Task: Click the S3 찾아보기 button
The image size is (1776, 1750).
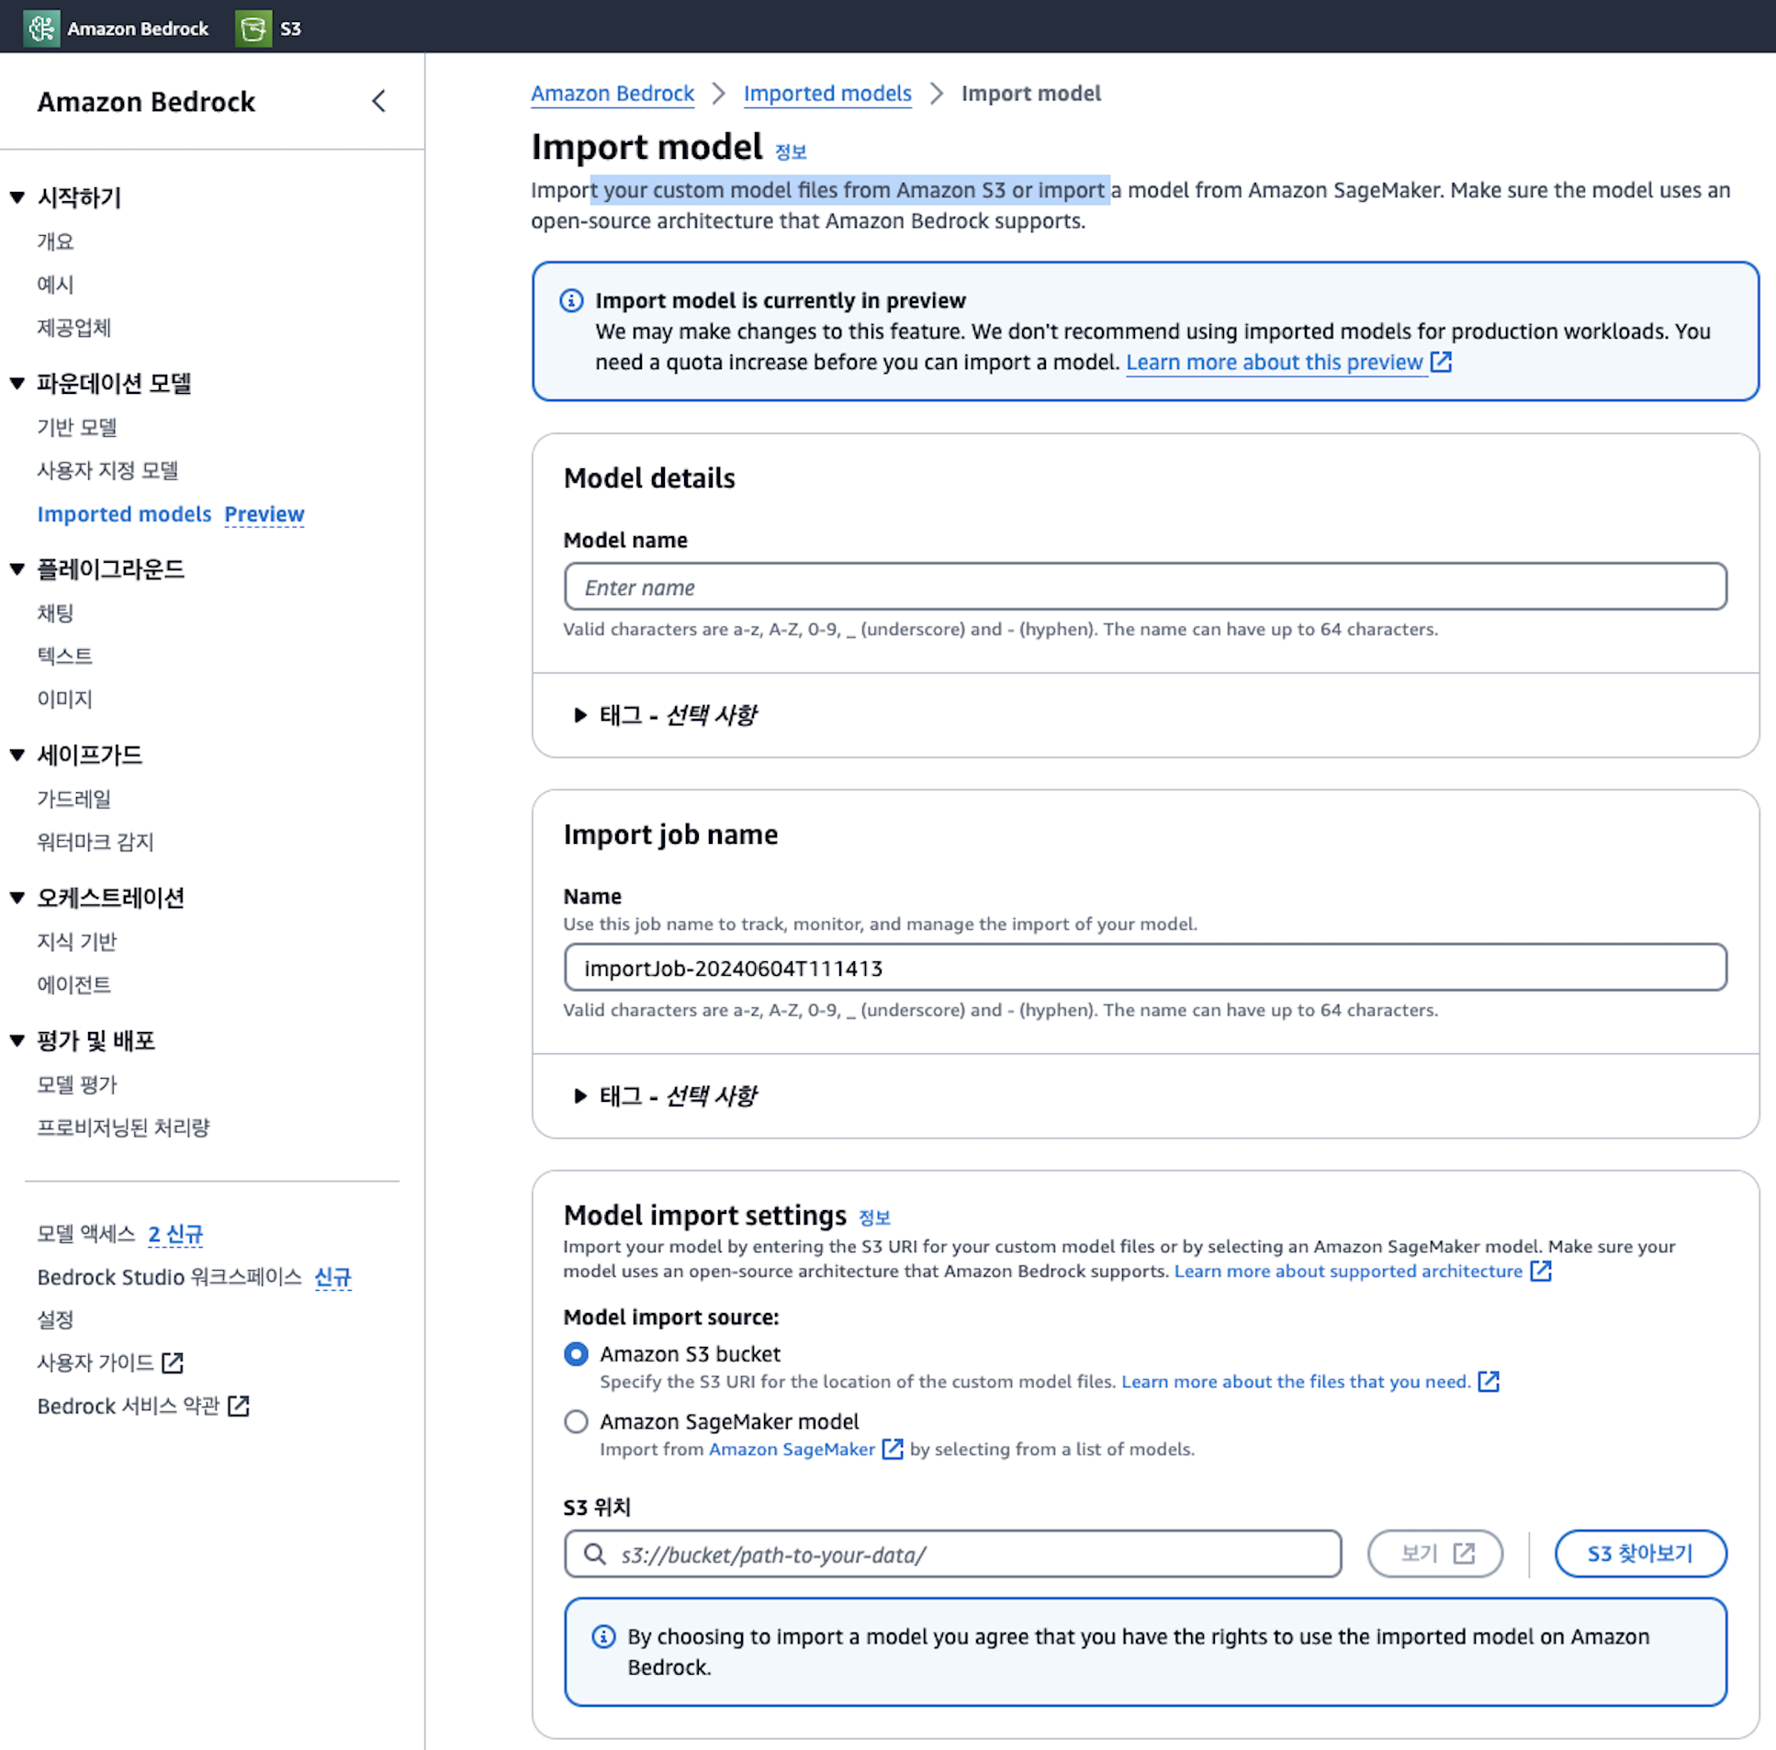Action: pyautogui.click(x=1641, y=1554)
